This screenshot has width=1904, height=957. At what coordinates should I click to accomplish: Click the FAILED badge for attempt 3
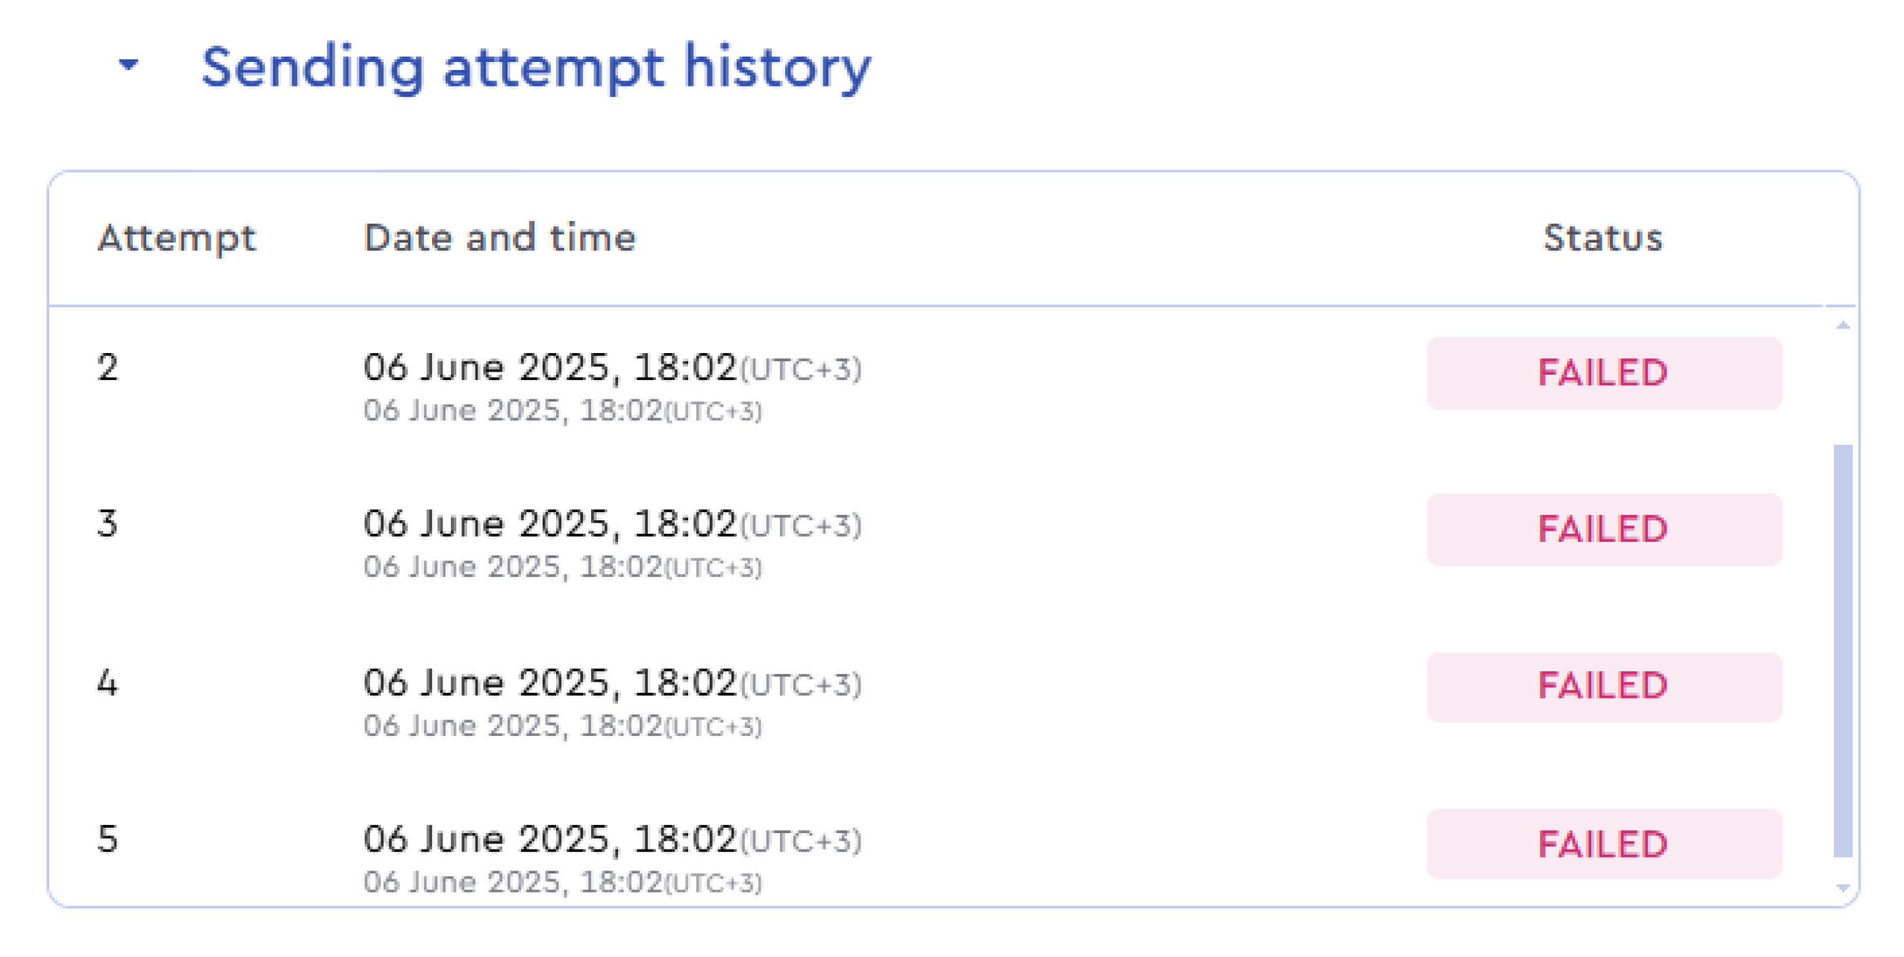point(1603,530)
